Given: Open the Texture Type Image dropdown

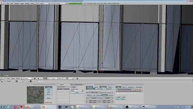Looking at the screenshot, I should 77,91.
